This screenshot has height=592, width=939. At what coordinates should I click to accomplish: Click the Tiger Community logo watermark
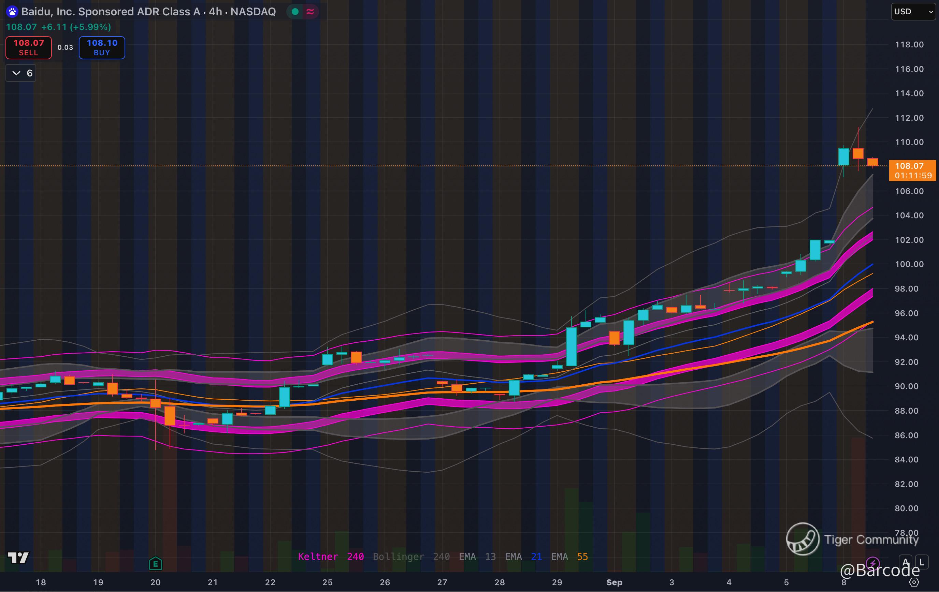[803, 539]
